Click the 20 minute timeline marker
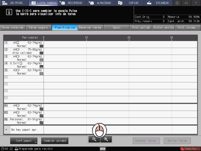Image resolution: width=201 pixels, height=151 pixels. (x=129, y=38)
